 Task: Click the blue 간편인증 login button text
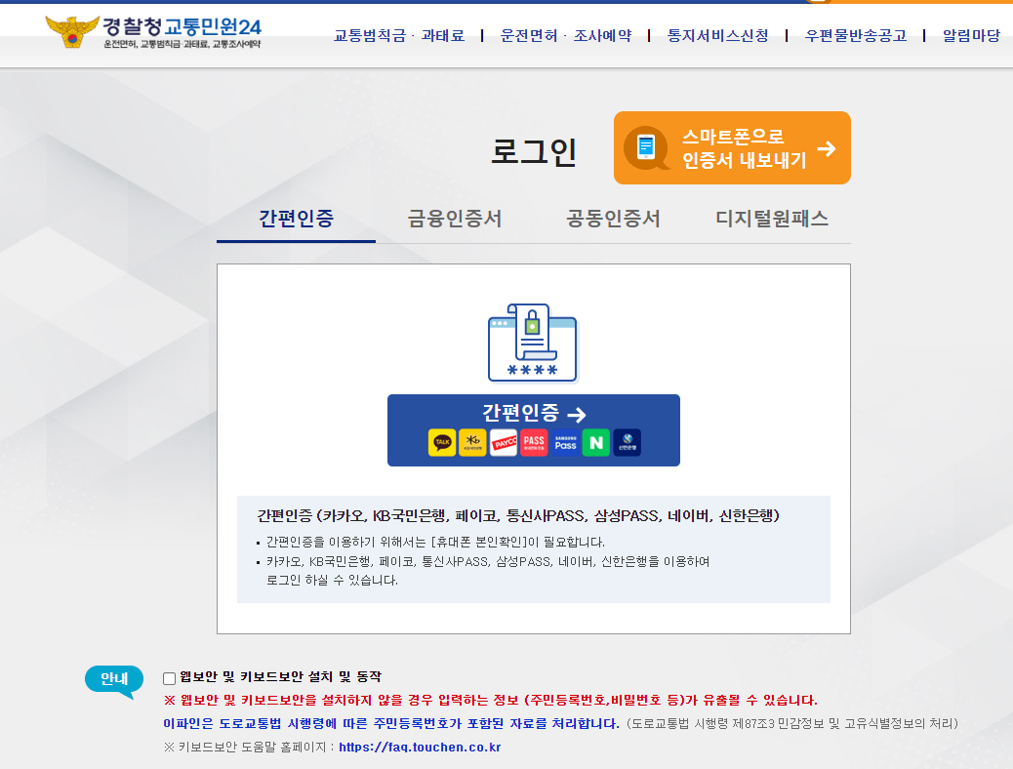pyautogui.click(x=521, y=413)
